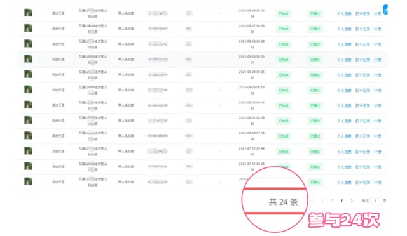Image resolution: width=407 pixels, height=236 pixels.
Task: Open avatar thumbnail of the 2025-09-02 row
Action: point(28,105)
